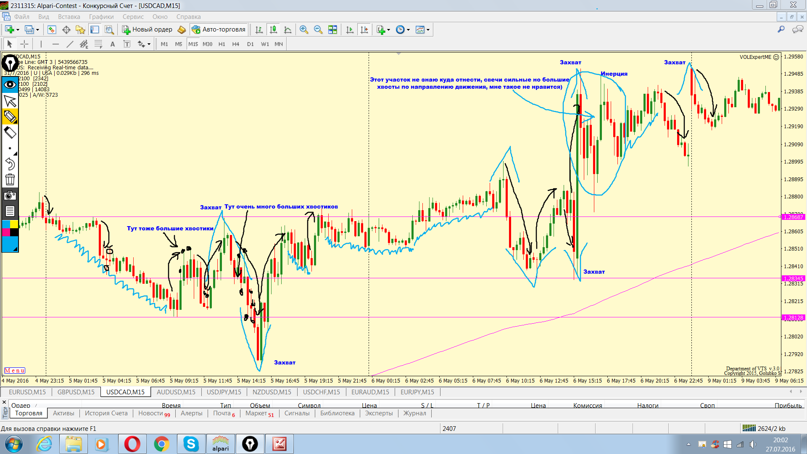Expand the new chart dropdown arrow
The image size is (807, 454).
click(x=18, y=29)
